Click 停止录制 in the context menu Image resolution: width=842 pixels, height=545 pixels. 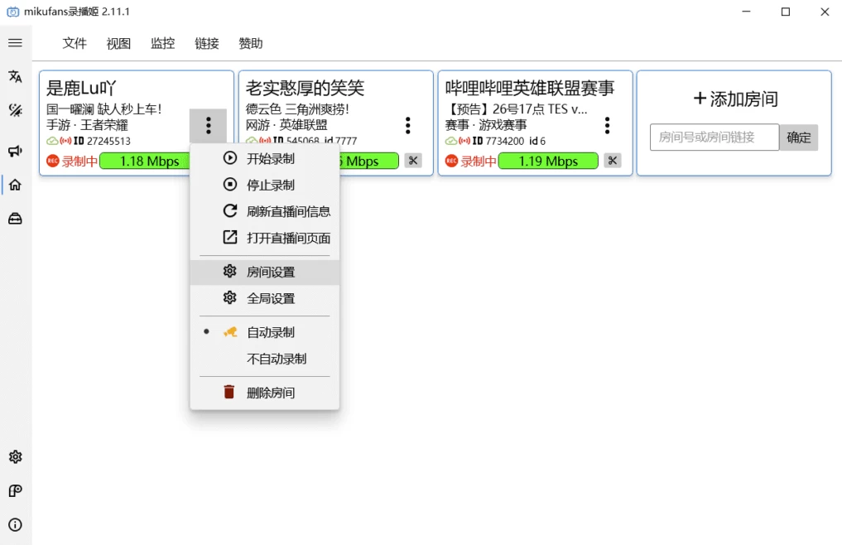(270, 185)
